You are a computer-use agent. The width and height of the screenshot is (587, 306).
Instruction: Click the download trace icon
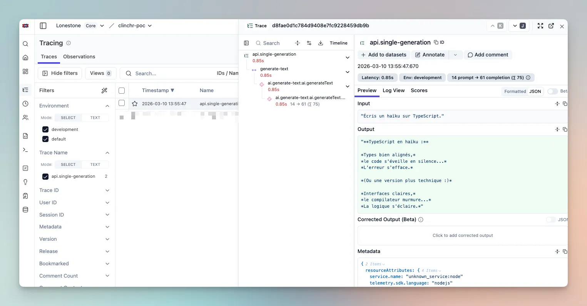(x=320, y=43)
